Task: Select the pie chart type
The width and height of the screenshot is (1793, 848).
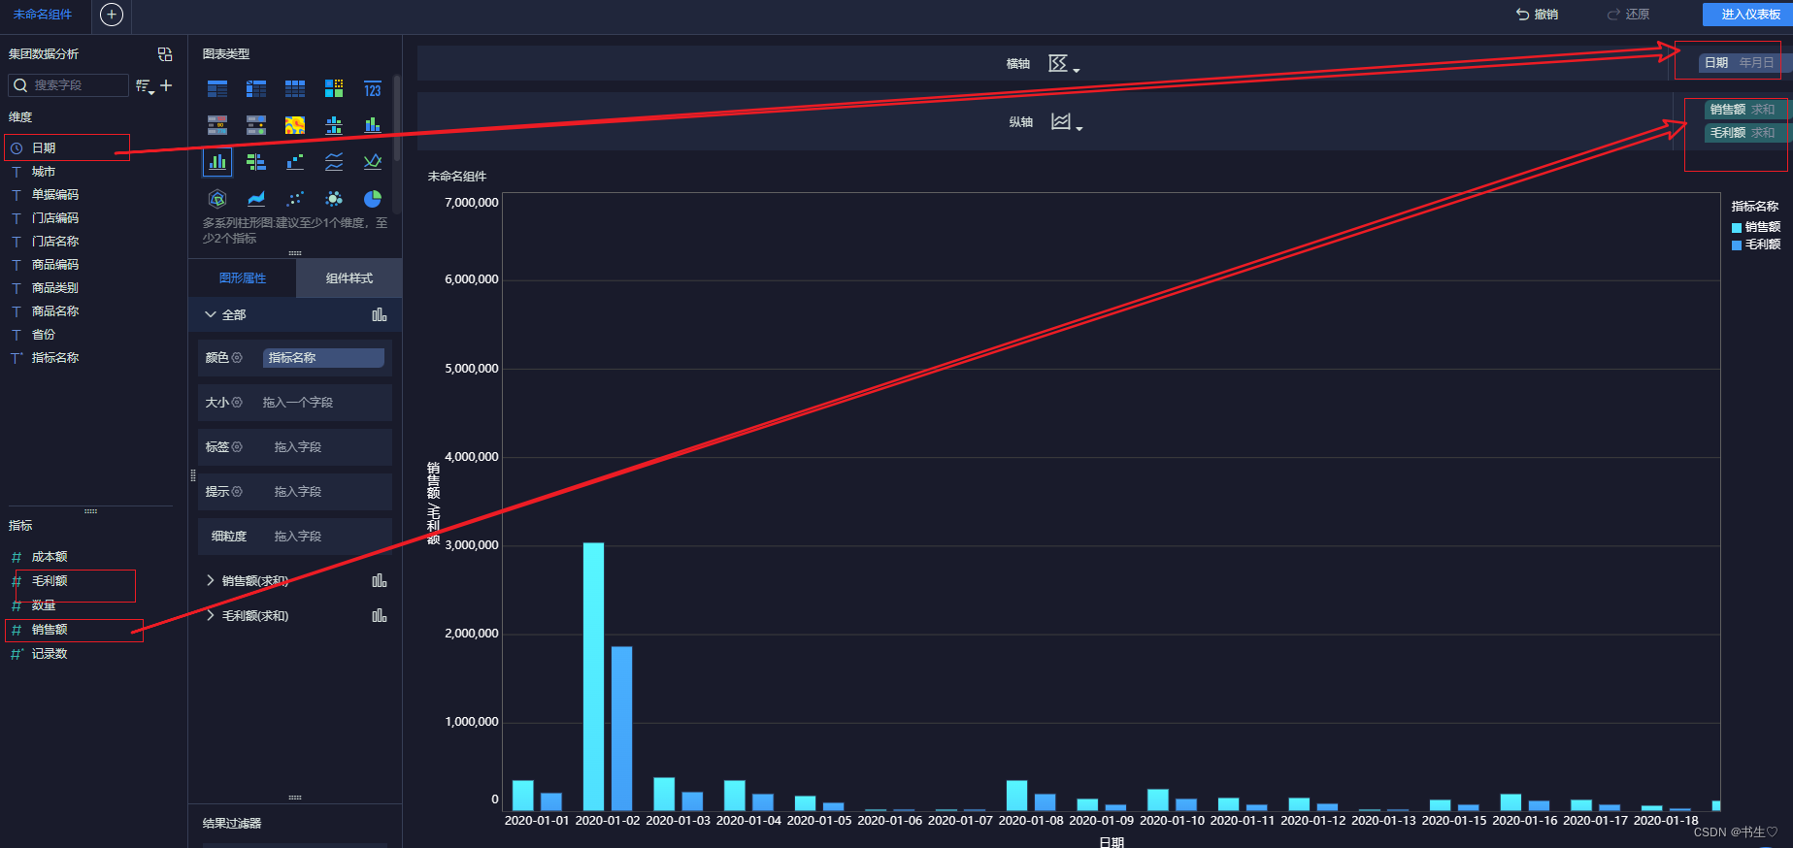Action: pos(373,199)
